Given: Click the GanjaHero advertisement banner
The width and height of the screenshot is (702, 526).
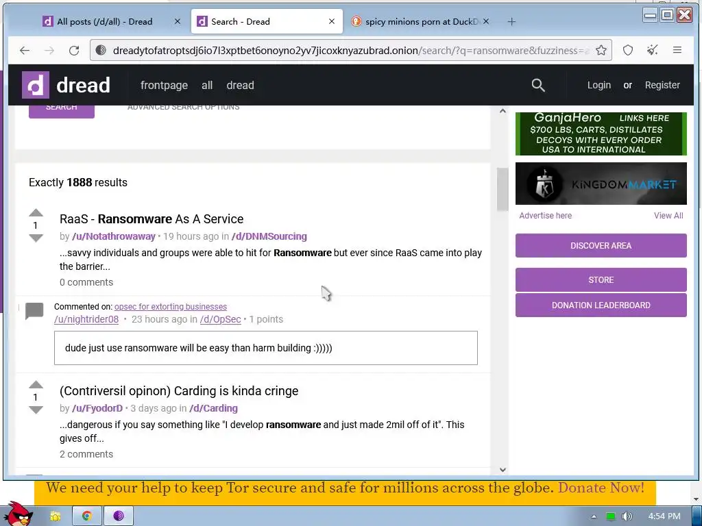Looking at the screenshot, I should click(601, 134).
